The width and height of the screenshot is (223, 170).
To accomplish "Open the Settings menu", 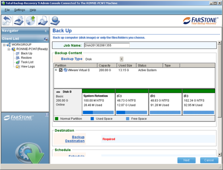I will pyautogui.click(x=20, y=10).
